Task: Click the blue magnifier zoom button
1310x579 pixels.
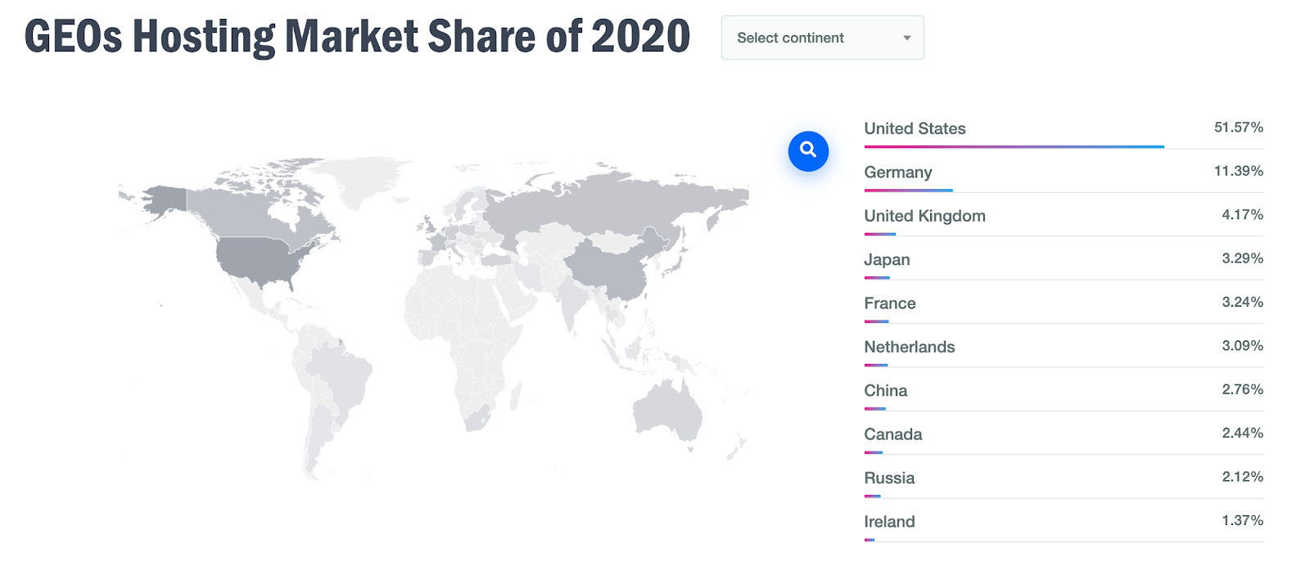Action: click(808, 151)
